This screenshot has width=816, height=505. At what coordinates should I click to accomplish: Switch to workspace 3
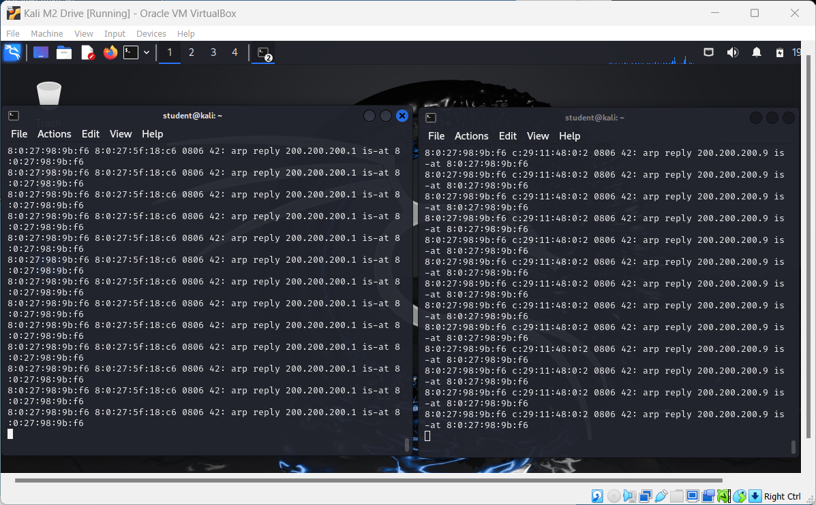click(213, 52)
